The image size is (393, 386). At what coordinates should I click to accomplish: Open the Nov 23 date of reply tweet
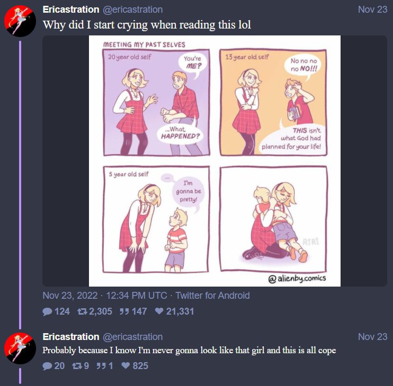point(372,337)
